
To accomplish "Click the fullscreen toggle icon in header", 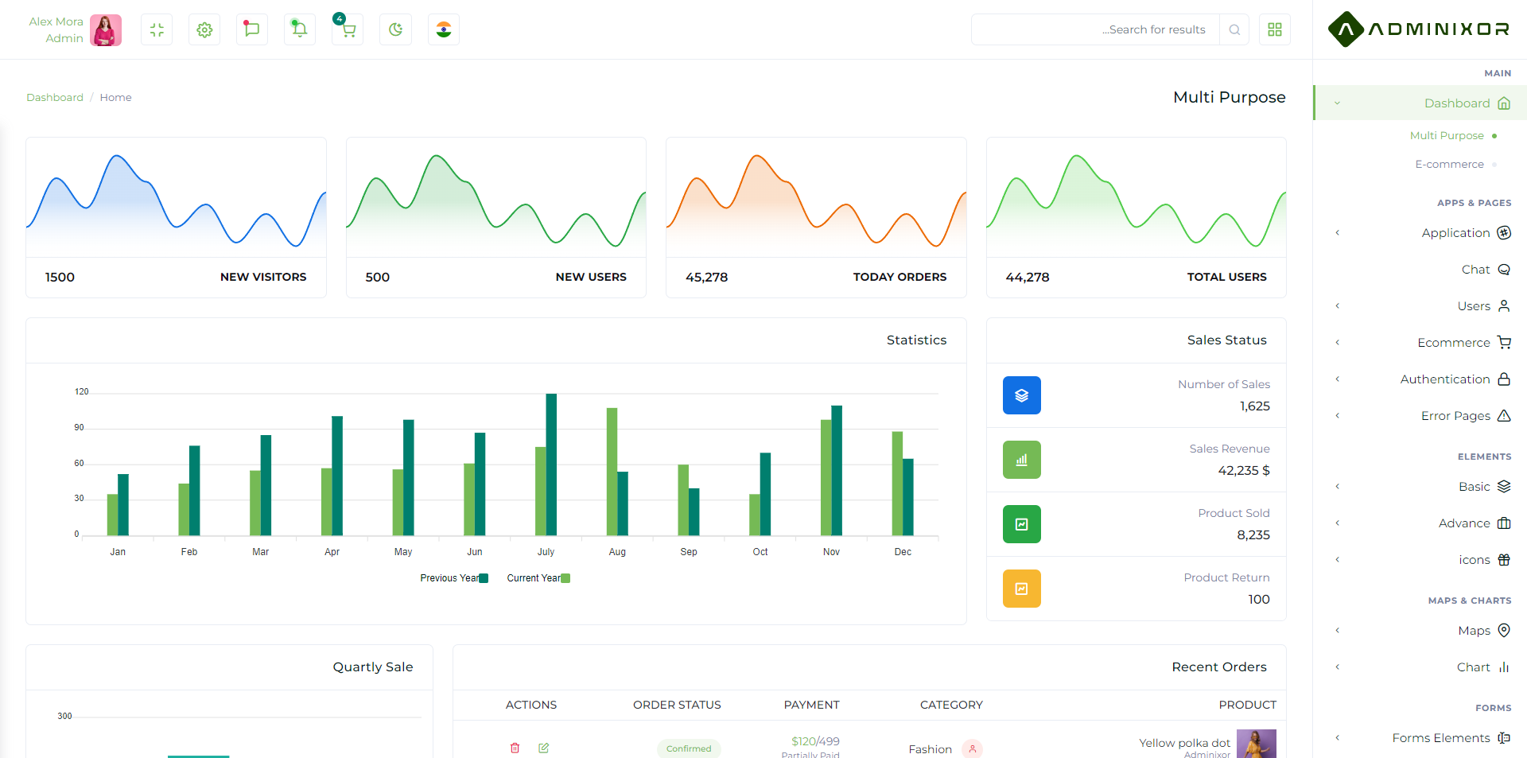I will [x=157, y=29].
